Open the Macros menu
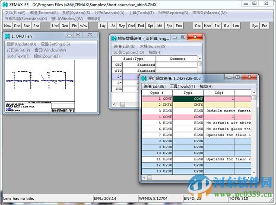276x205 pixels. point(209,13)
